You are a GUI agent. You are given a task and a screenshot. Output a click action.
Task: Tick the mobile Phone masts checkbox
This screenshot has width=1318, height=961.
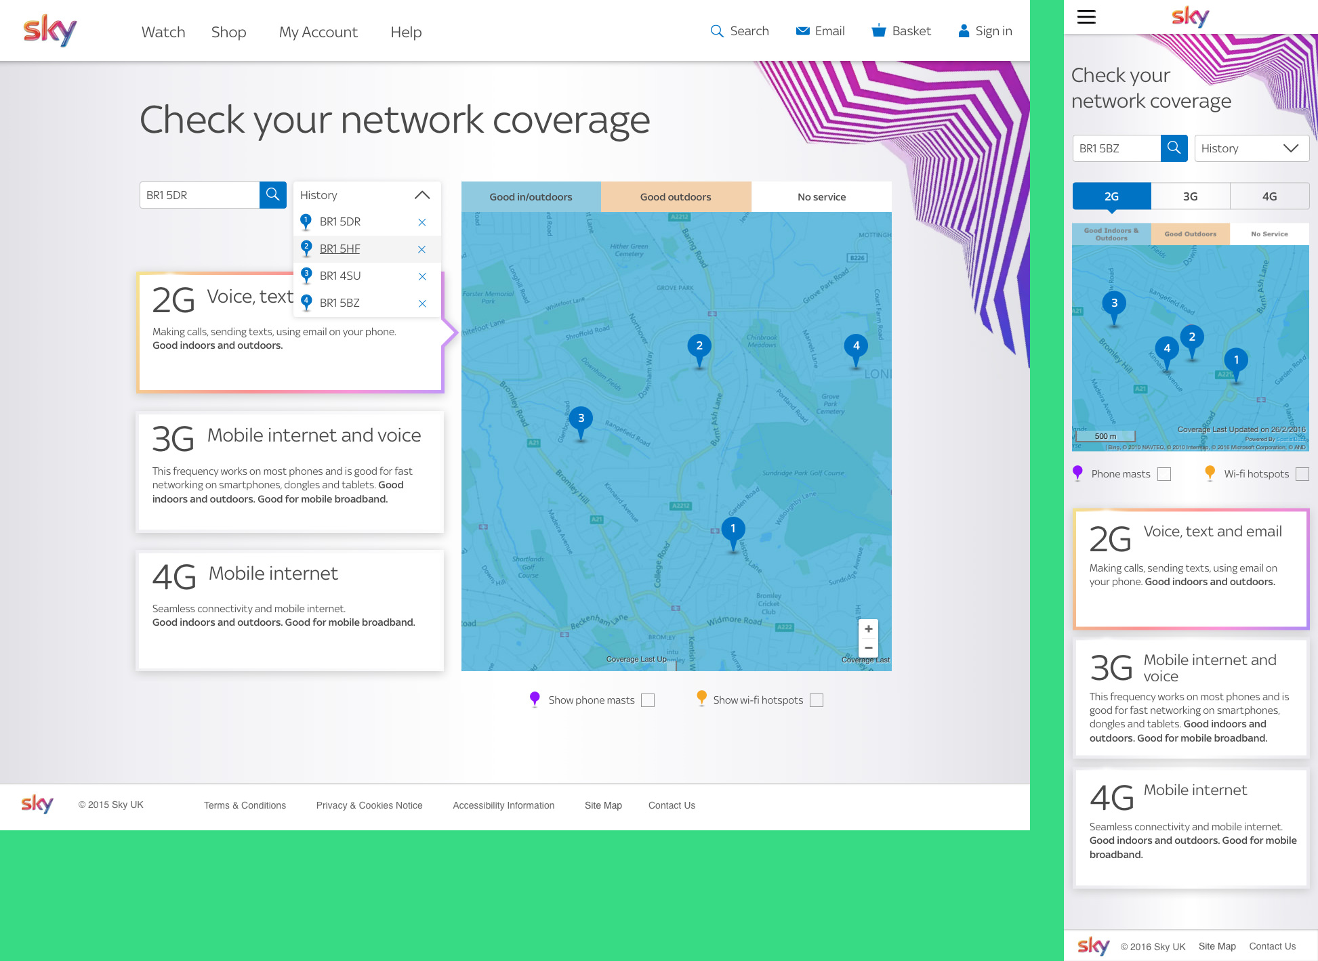coord(1164,474)
